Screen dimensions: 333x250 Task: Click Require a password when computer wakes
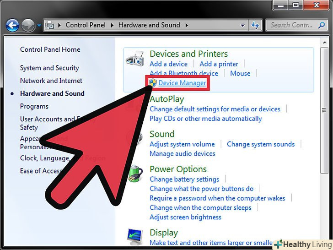click(x=217, y=198)
